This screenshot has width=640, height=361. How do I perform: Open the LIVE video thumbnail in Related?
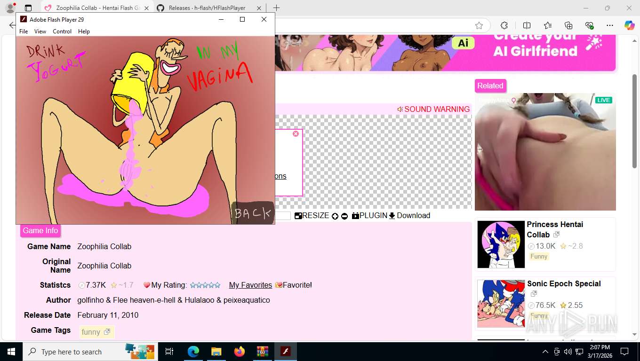[545, 152]
